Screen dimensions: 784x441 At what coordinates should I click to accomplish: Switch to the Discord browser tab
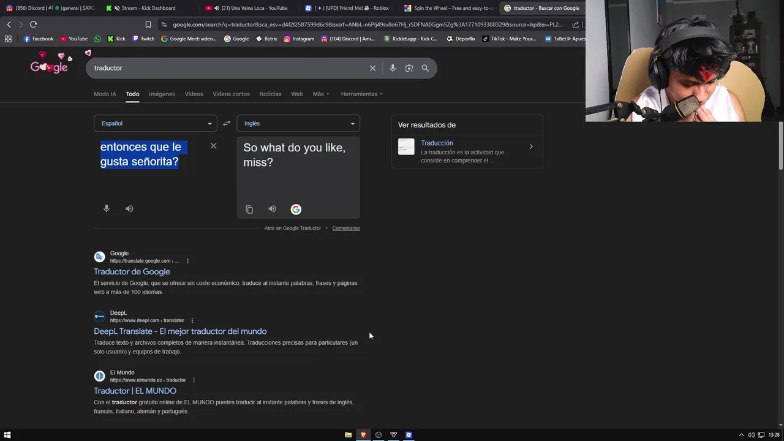coord(49,8)
